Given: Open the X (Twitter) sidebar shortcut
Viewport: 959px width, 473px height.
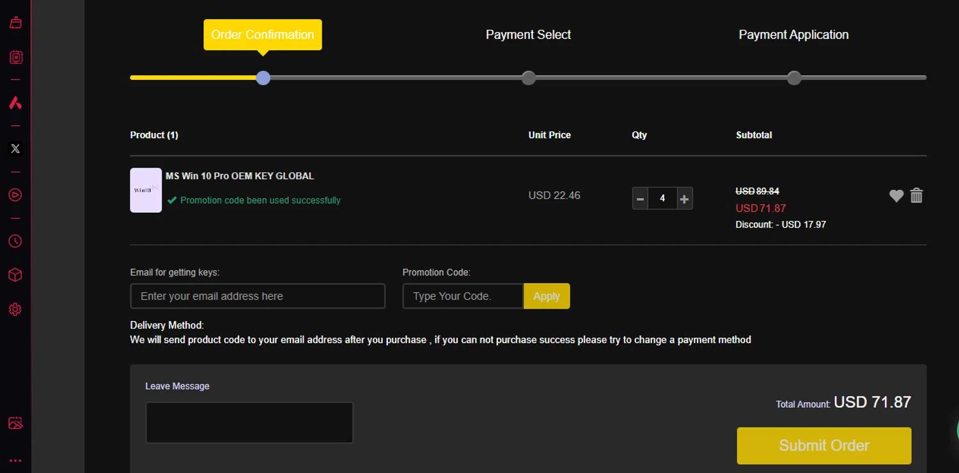Looking at the screenshot, I should point(15,149).
